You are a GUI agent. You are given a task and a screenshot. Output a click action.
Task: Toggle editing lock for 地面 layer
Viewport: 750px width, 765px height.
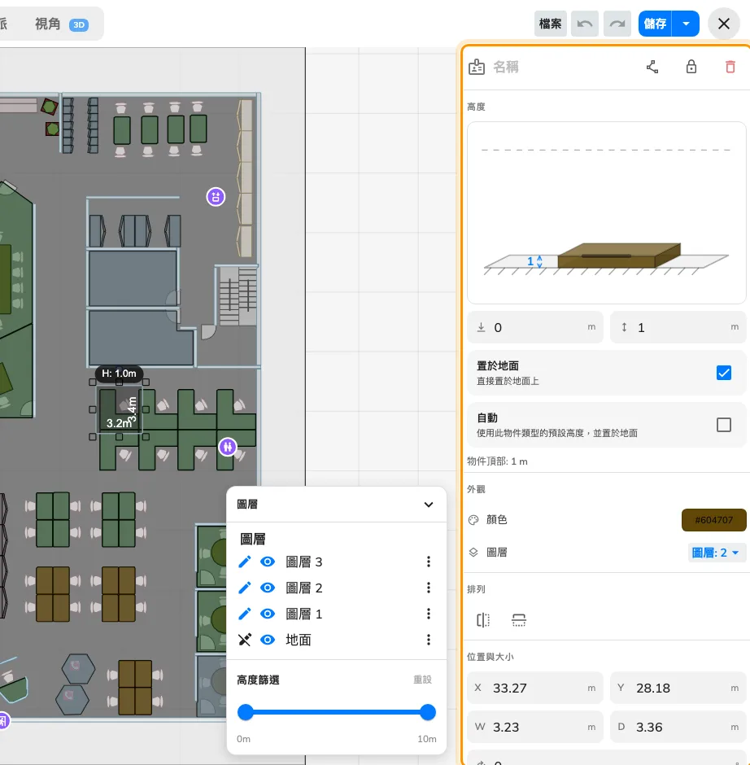point(245,640)
